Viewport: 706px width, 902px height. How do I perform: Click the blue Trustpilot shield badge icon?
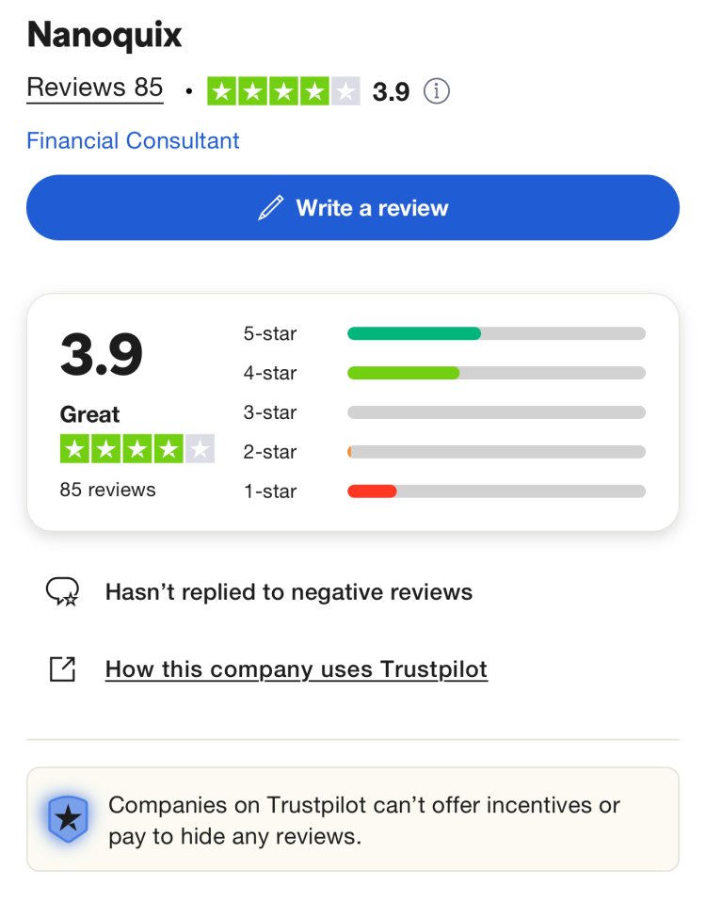(x=68, y=820)
